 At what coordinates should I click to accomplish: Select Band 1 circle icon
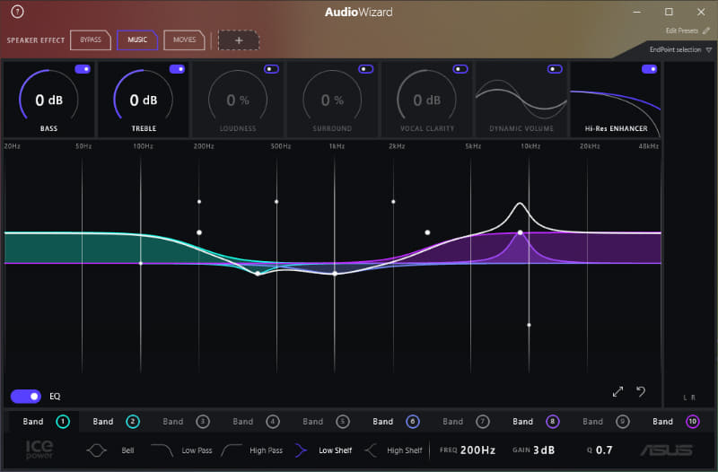coord(63,422)
